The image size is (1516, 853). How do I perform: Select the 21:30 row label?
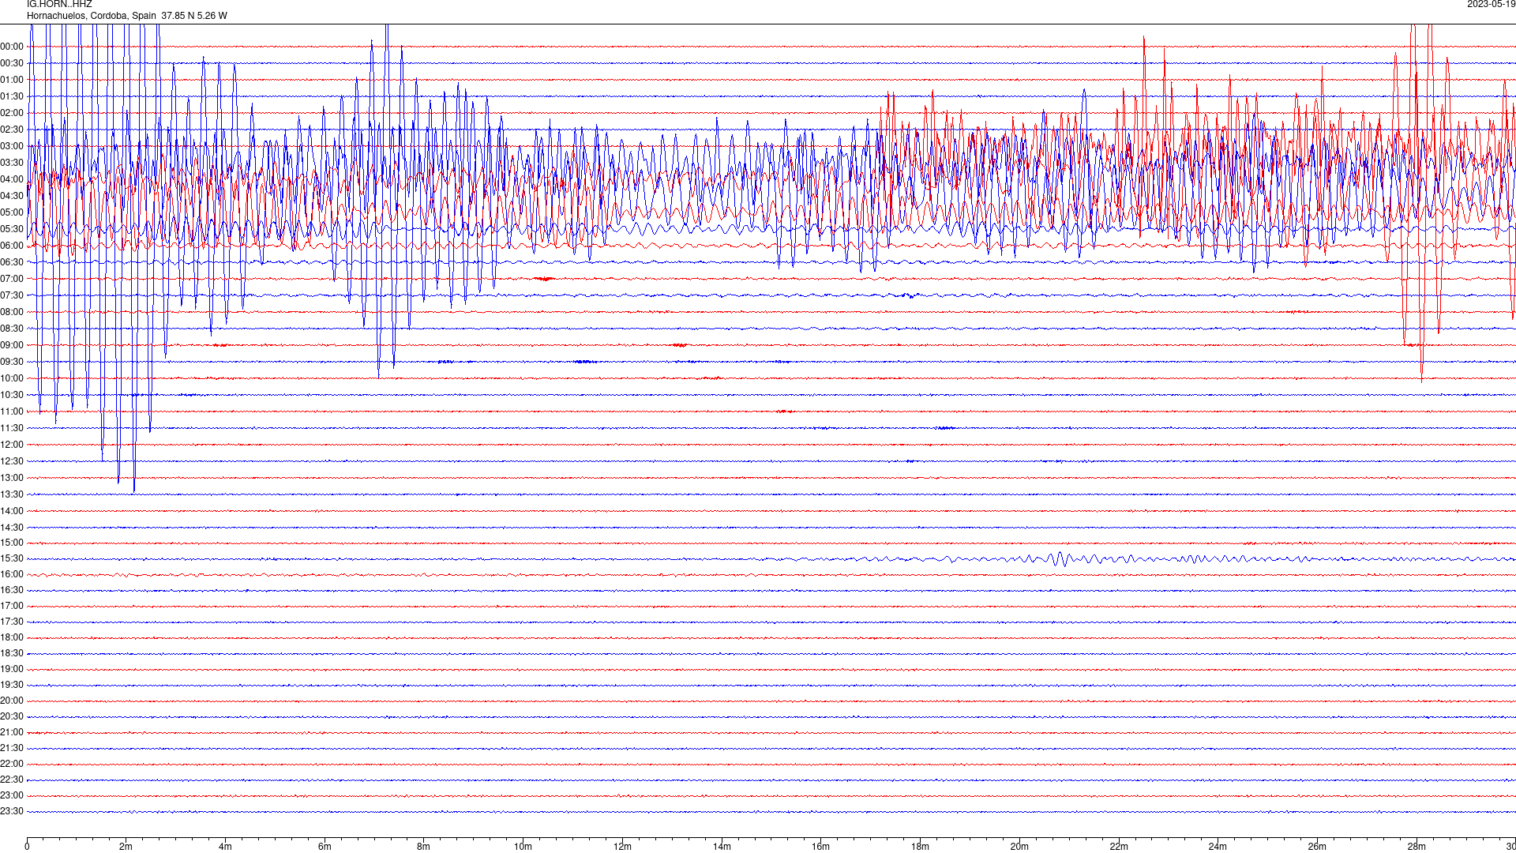(x=12, y=748)
